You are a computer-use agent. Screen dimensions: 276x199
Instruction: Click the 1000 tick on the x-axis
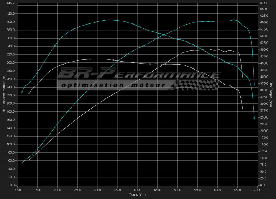click(18, 190)
